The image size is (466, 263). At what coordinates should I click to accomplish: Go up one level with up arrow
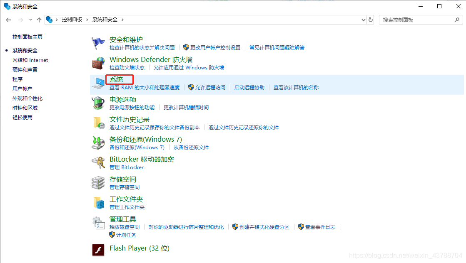(39, 20)
